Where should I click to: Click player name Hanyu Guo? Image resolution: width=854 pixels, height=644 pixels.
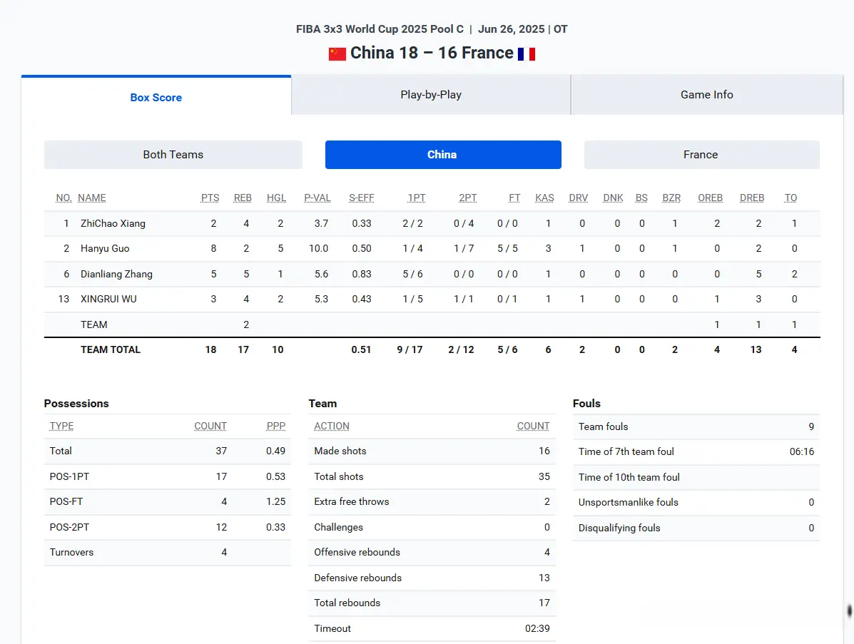point(105,249)
